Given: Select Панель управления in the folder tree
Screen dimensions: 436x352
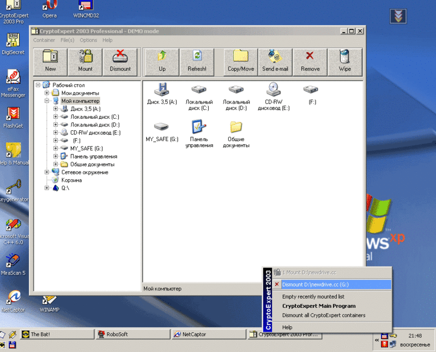Looking at the screenshot, I should pos(94,156).
